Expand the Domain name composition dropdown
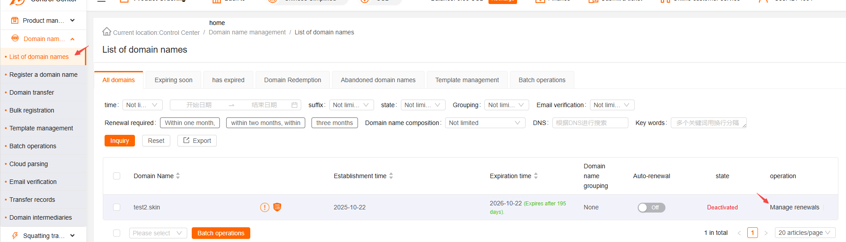This screenshot has height=242, width=846. [x=485, y=123]
